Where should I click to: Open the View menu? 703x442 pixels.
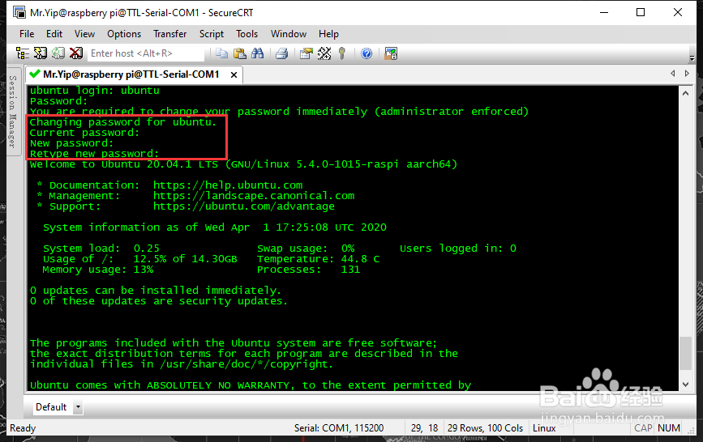pos(85,34)
